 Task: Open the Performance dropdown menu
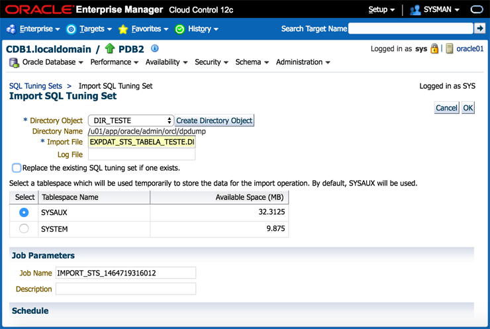[x=114, y=62]
